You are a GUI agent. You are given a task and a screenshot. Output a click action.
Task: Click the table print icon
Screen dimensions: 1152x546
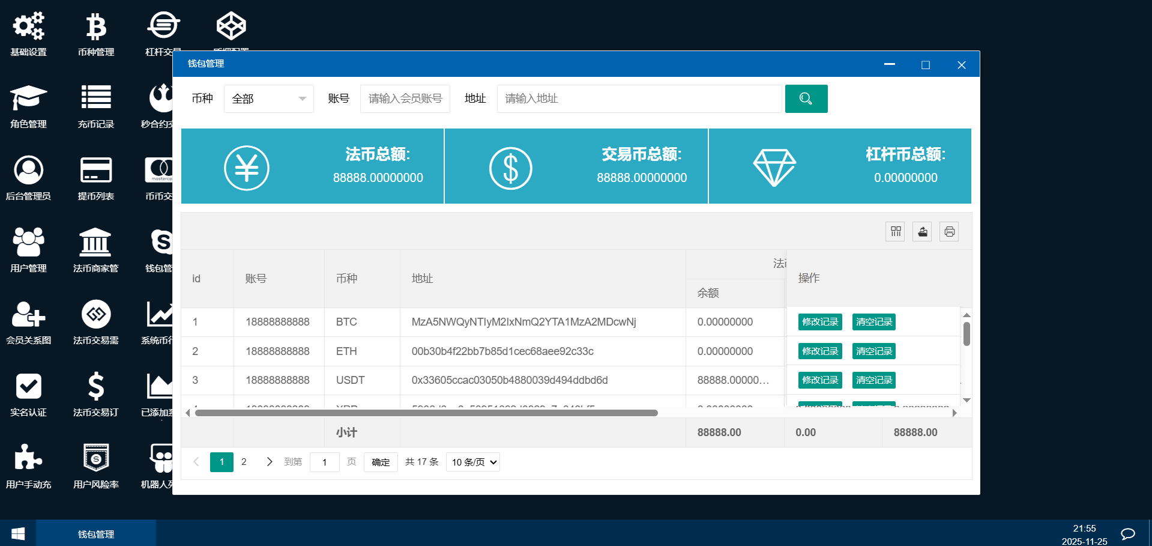tap(949, 232)
